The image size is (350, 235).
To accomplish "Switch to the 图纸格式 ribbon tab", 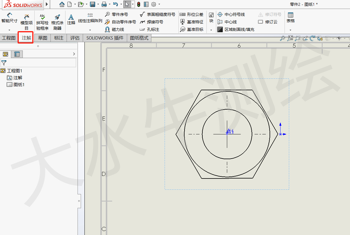I will (x=139, y=38).
